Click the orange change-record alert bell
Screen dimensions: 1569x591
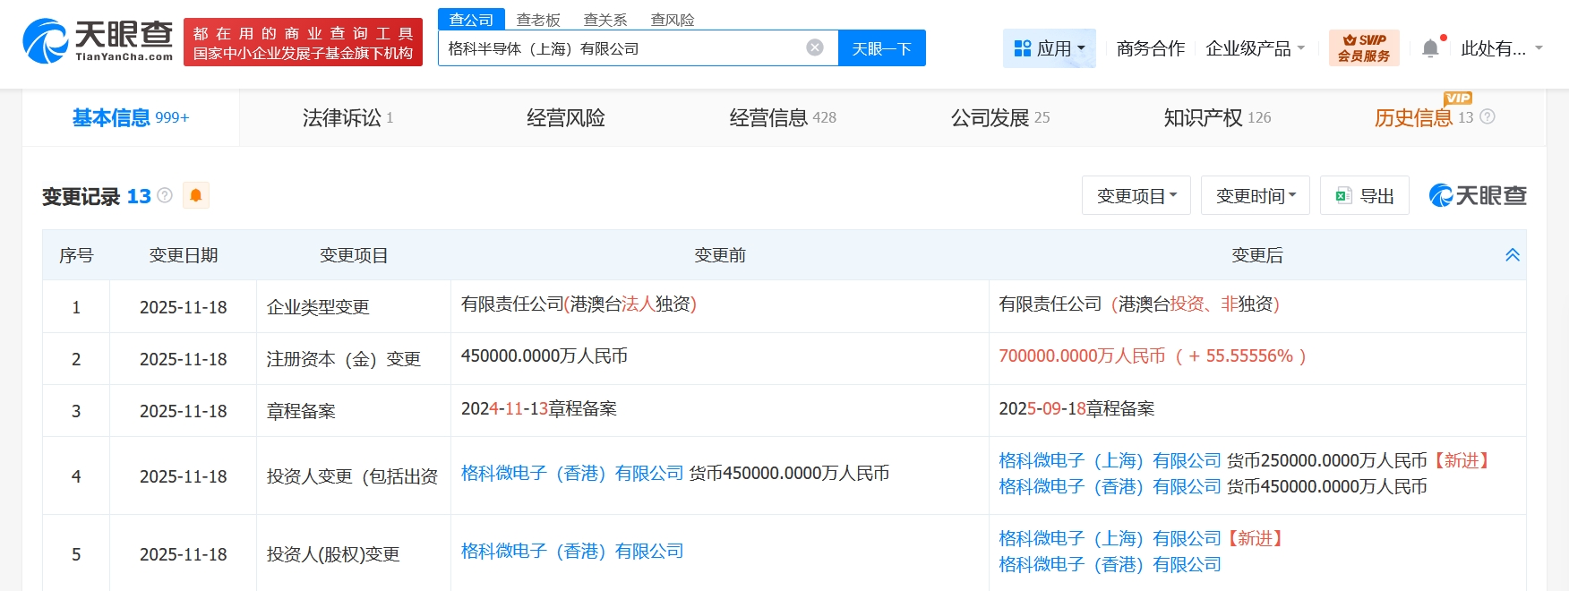coord(195,195)
